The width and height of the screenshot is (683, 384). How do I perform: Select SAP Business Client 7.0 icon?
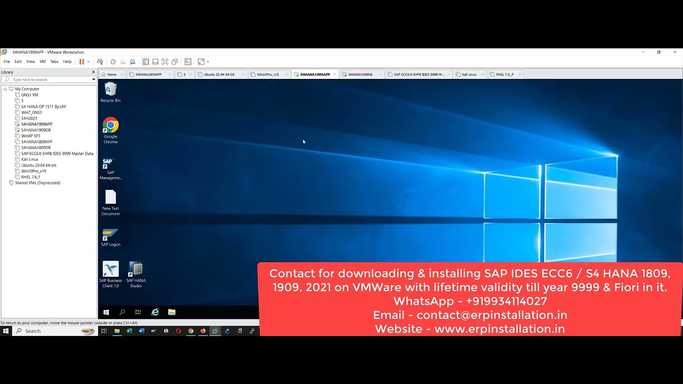(110, 275)
